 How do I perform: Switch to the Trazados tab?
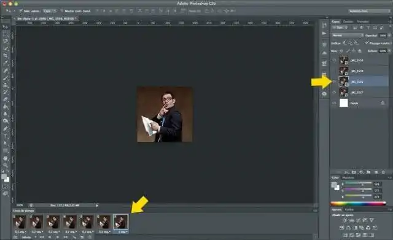(363, 21)
